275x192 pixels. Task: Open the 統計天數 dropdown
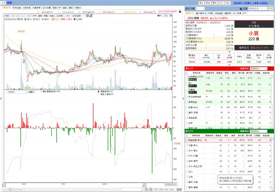(x=200, y=9)
